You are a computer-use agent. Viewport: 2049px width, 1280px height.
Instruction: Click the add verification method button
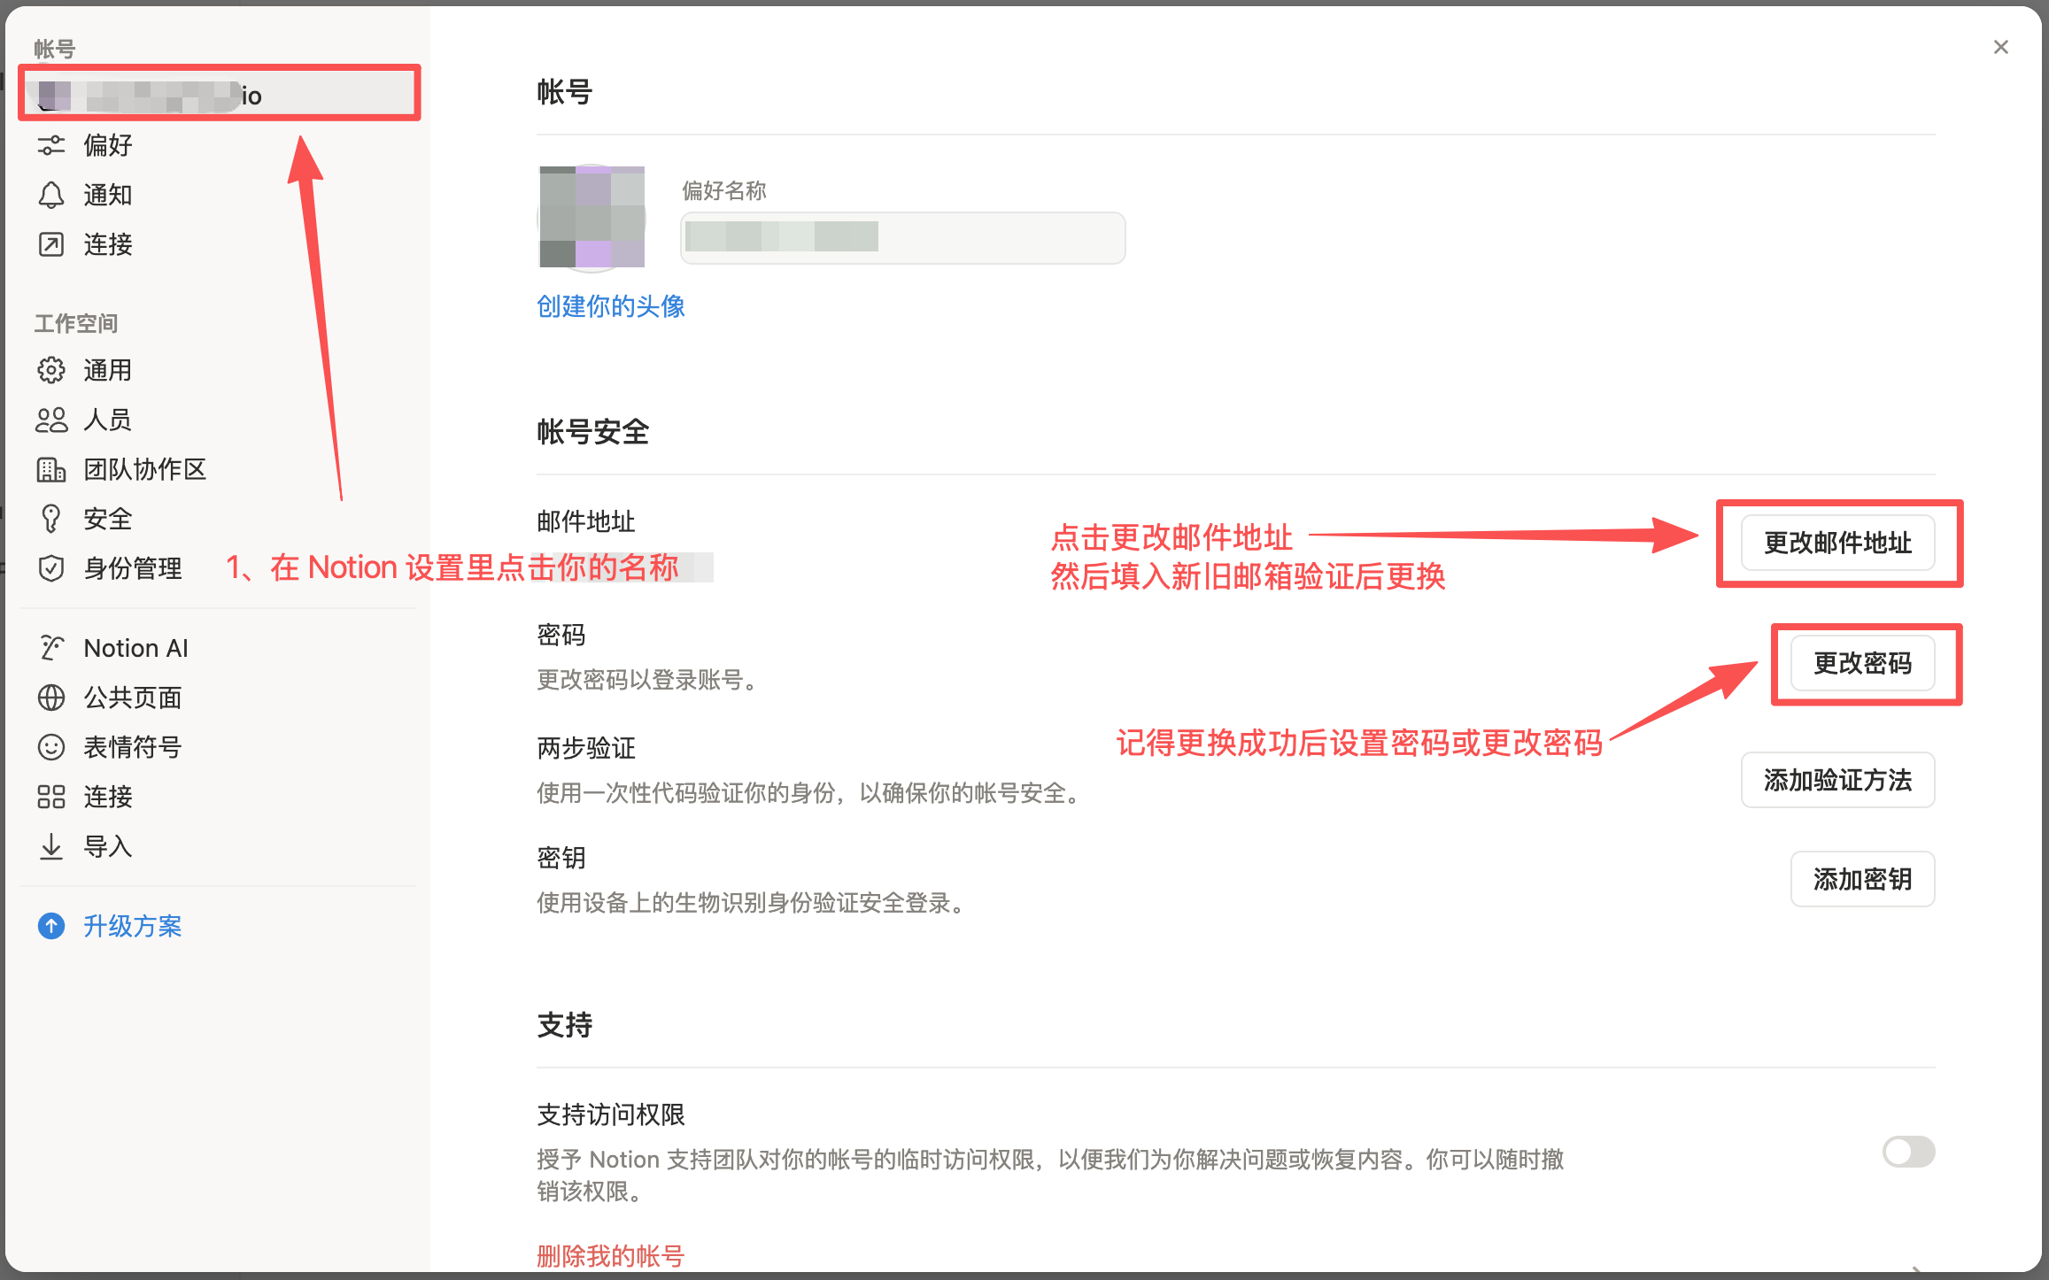pos(1837,780)
